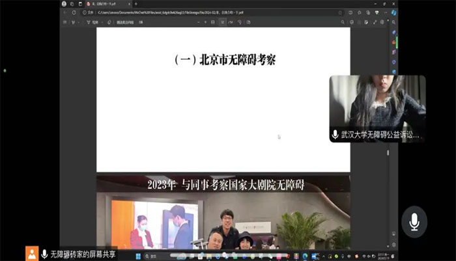Click the microphone icon on participant tile
Image resolution: width=456 pixels, height=261 pixels.
(335, 135)
